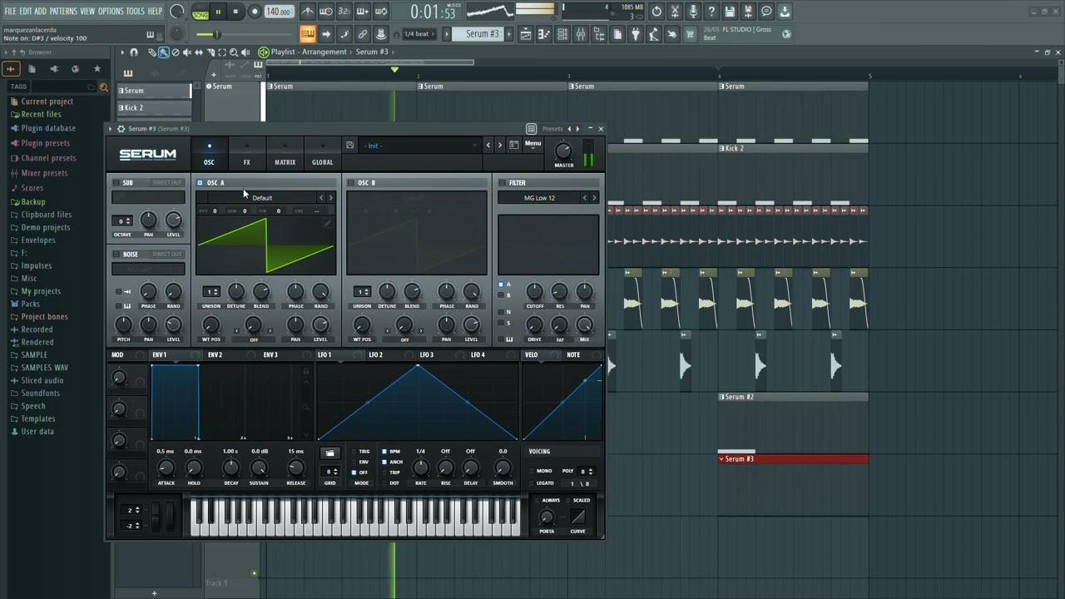Image resolution: width=1065 pixels, height=599 pixels.
Task: Open the Default wavetable selector in OSC A
Action: (262, 198)
